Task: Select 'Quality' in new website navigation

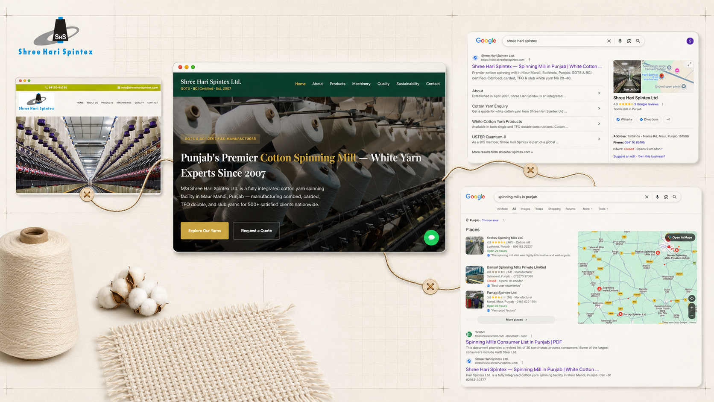Action: pos(383,84)
